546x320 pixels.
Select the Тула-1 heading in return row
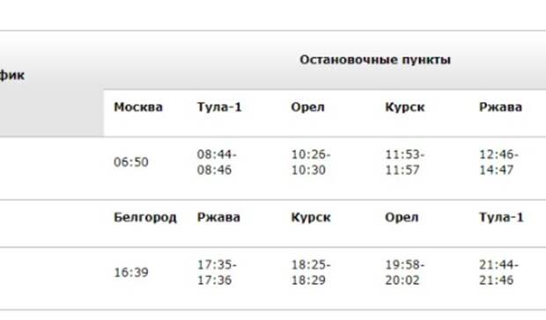point(501,217)
